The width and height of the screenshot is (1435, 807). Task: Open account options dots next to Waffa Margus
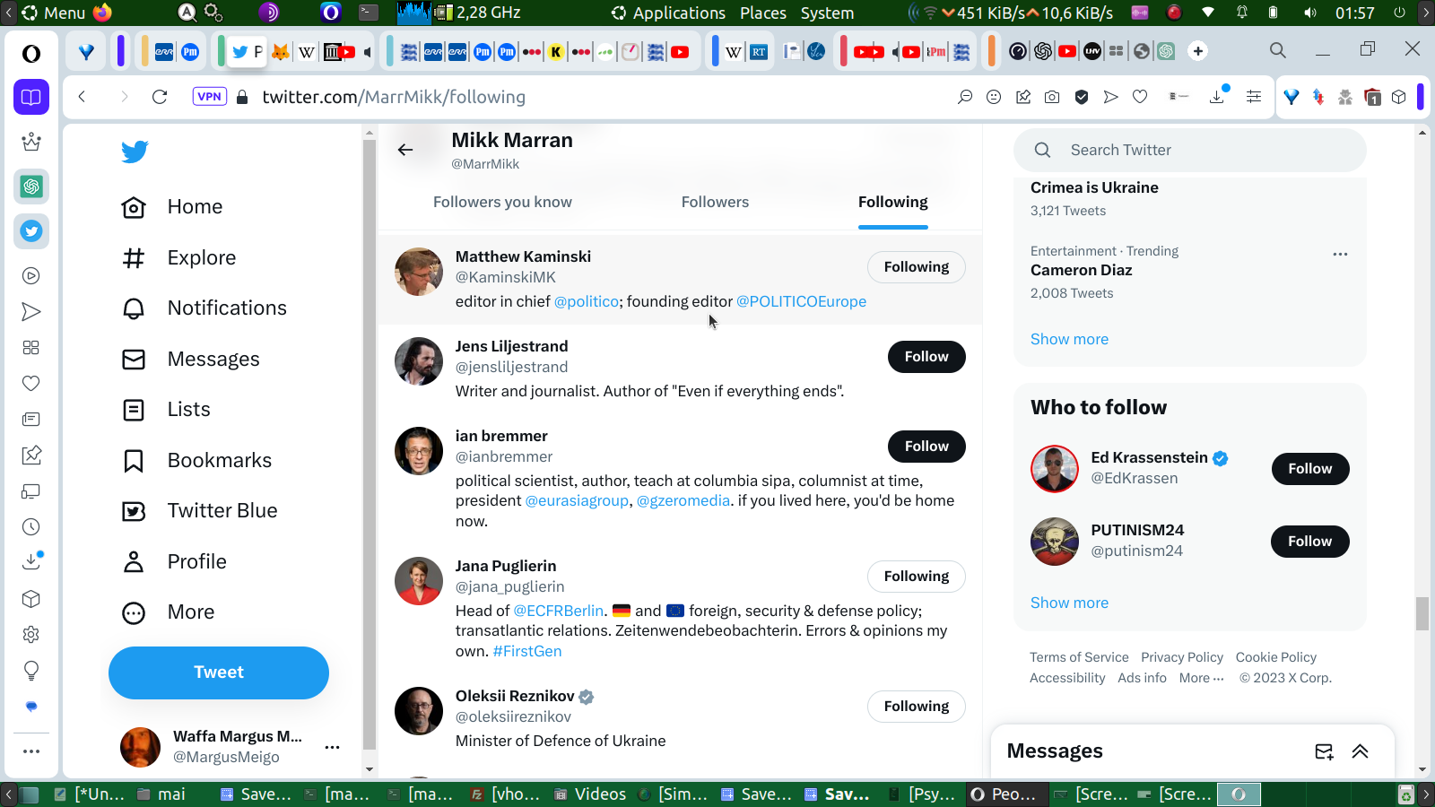332,747
